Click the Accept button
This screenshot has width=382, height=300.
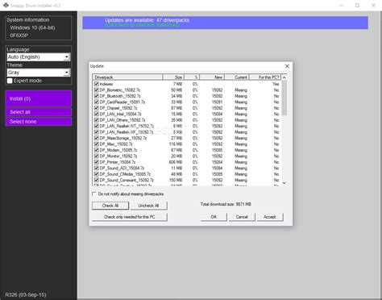[x=270, y=217]
